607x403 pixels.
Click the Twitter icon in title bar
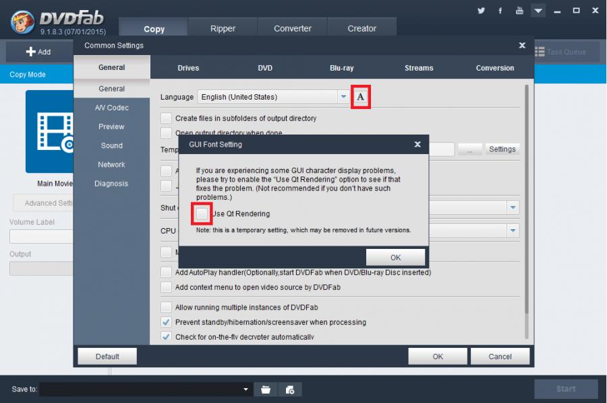(x=481, y=11)
